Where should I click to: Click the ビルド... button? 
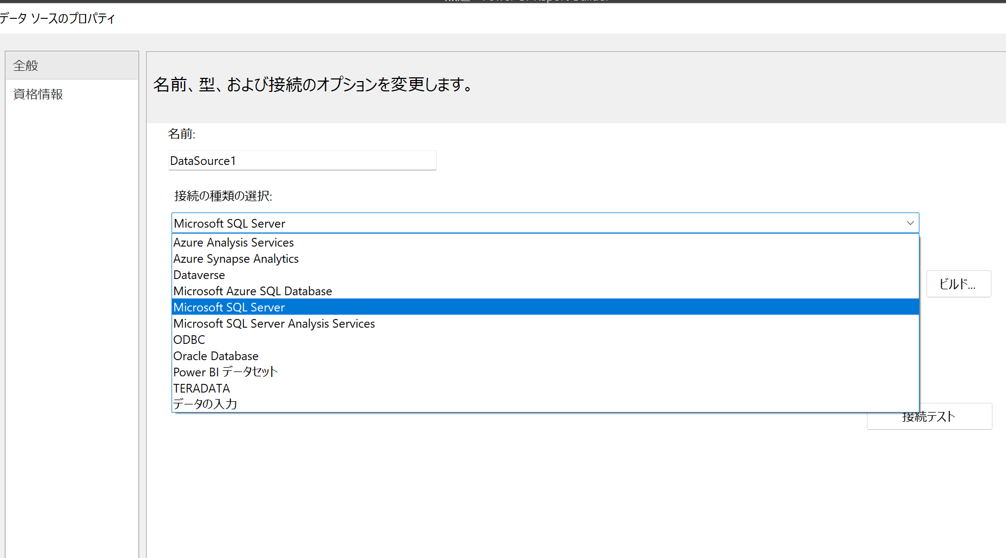pyautogui.click(x=958, y=284)
